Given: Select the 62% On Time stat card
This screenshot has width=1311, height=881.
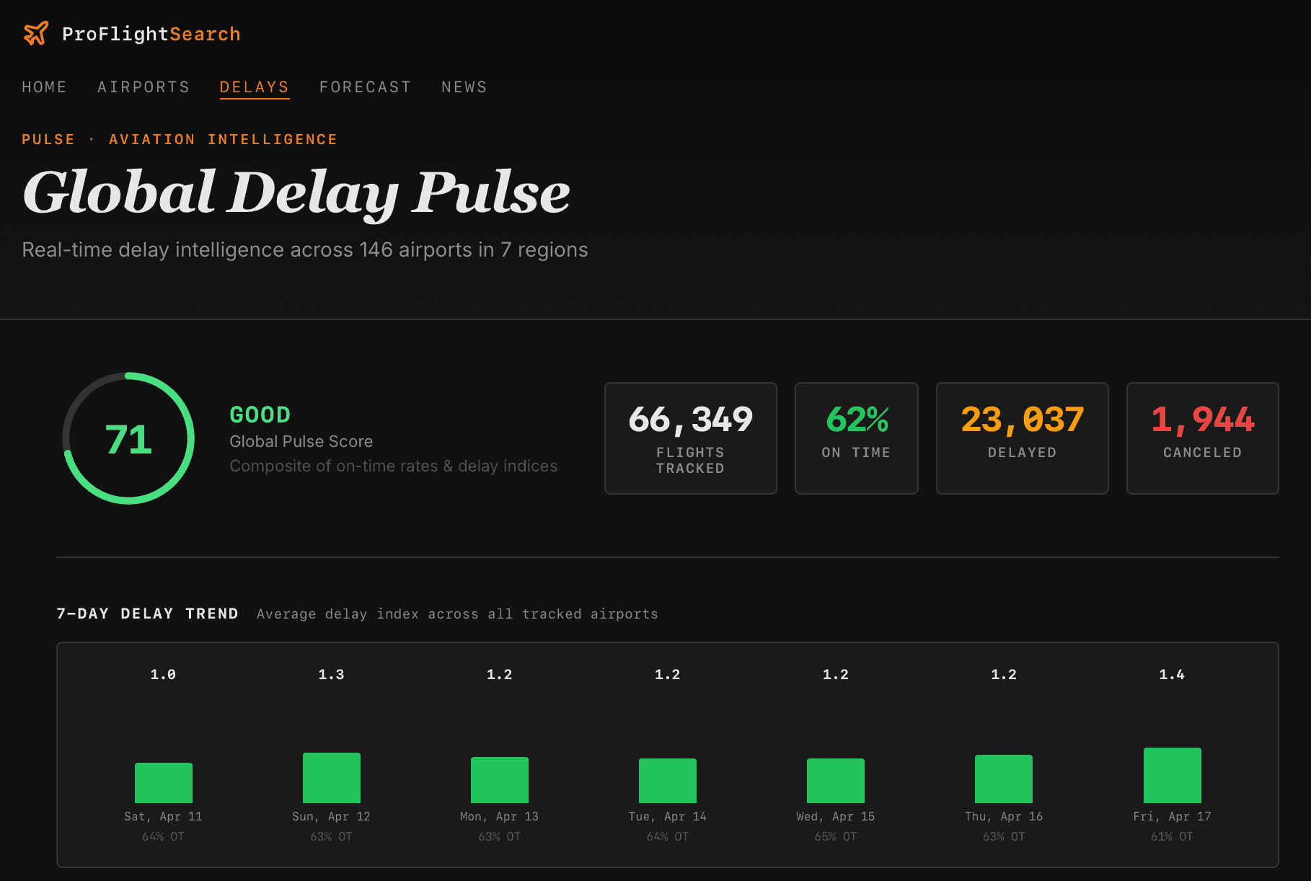Looking at the screenshot, I should [857, 438].
